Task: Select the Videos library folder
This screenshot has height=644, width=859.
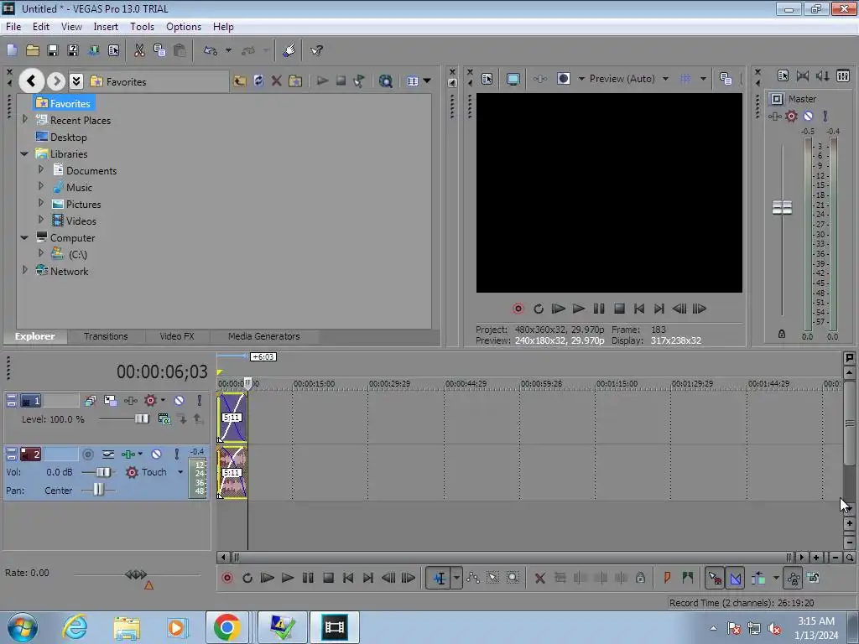Action: (x=81, y=221)
